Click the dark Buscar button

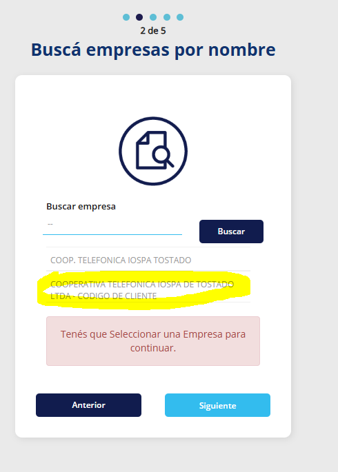pyautogui.click(x=231, y=232)
